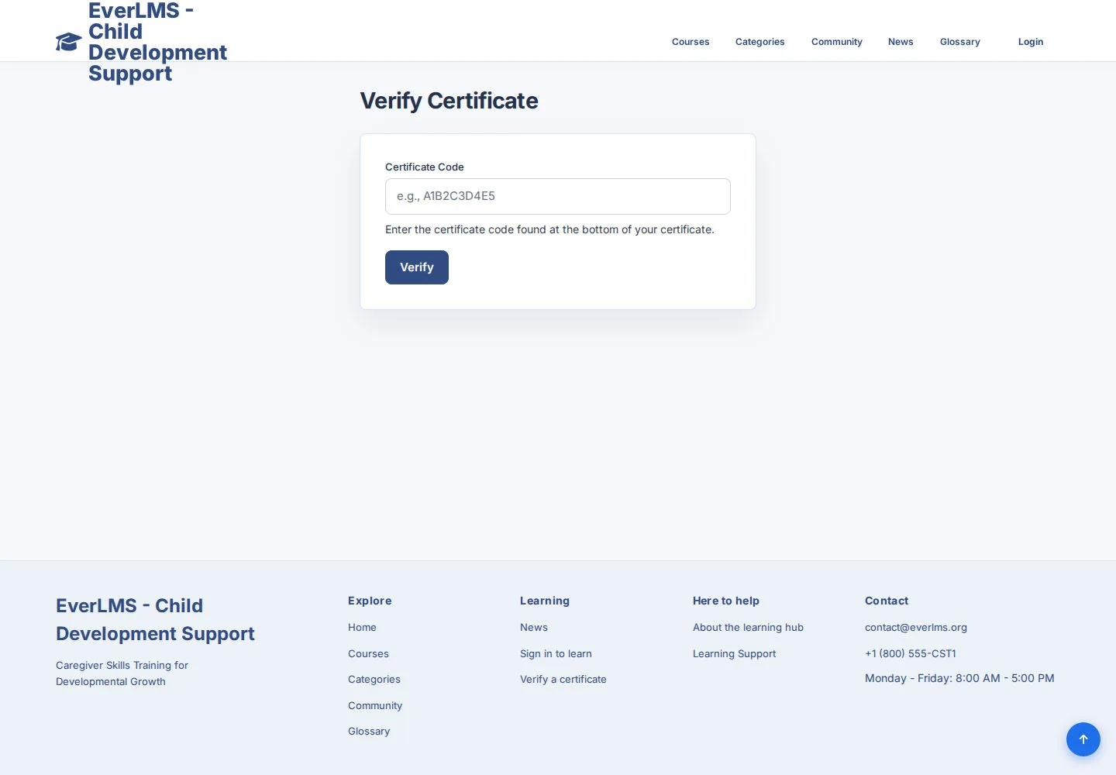Click the Sign in to learn link
The height and width of the screenshot is (775, 1116).
pyautogui.click(x=556, y=654)
